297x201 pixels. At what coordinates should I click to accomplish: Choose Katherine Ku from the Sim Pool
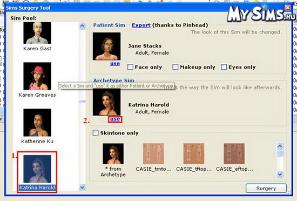[x=37, y=126]
